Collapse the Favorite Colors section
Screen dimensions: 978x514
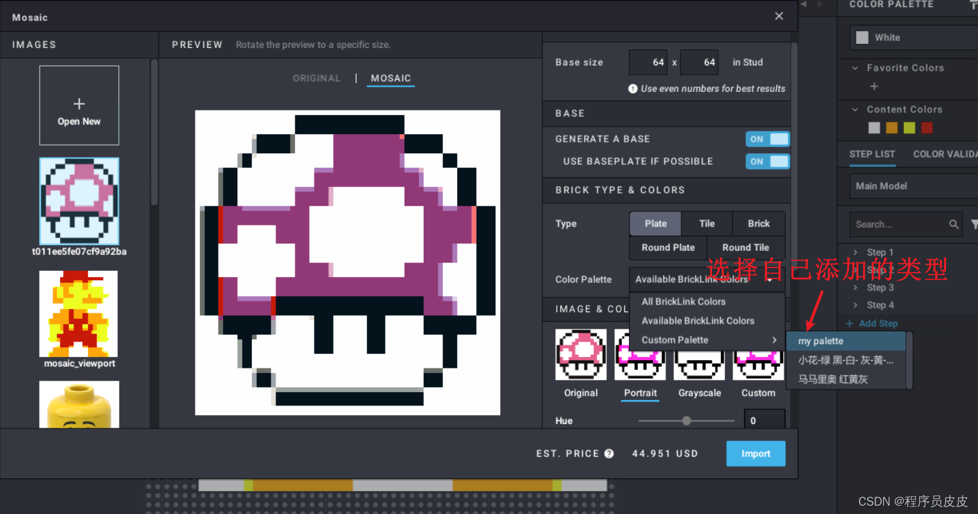[855, 68]
